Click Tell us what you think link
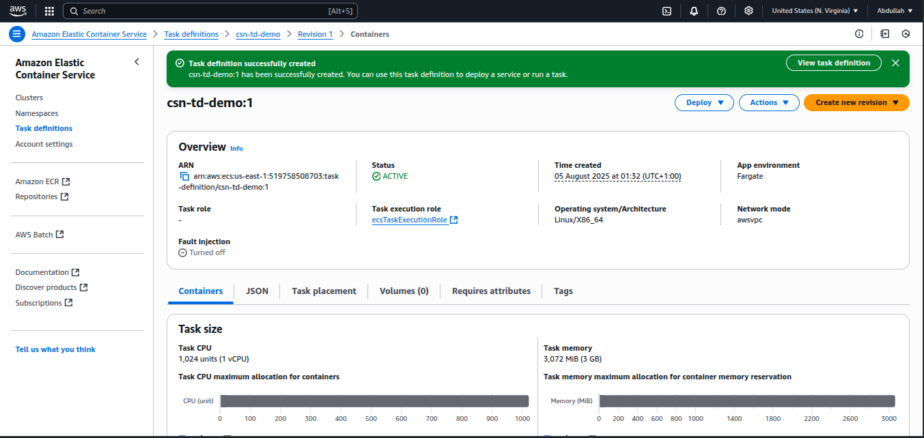Screen dimensions: 924x438 [x=55, y=349]
